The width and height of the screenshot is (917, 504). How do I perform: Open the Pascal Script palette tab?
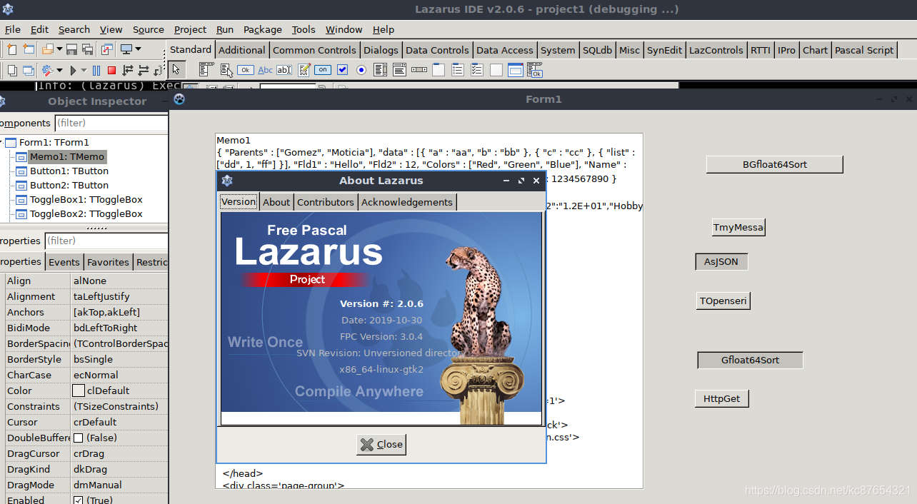coord(864,50)
